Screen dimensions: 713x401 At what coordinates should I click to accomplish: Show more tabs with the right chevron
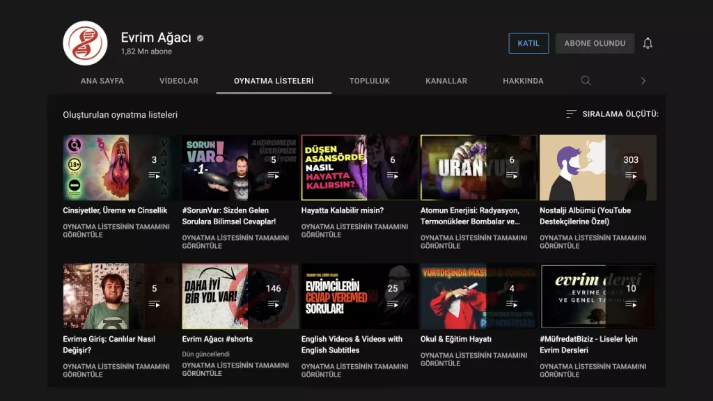pyautogui.click(x=643, y=81)
